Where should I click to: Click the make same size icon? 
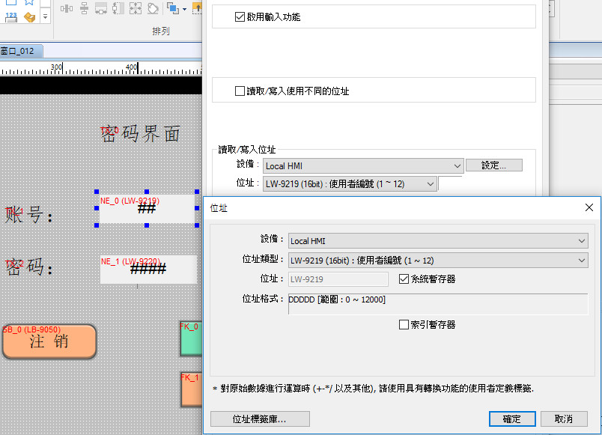point(136,9)
